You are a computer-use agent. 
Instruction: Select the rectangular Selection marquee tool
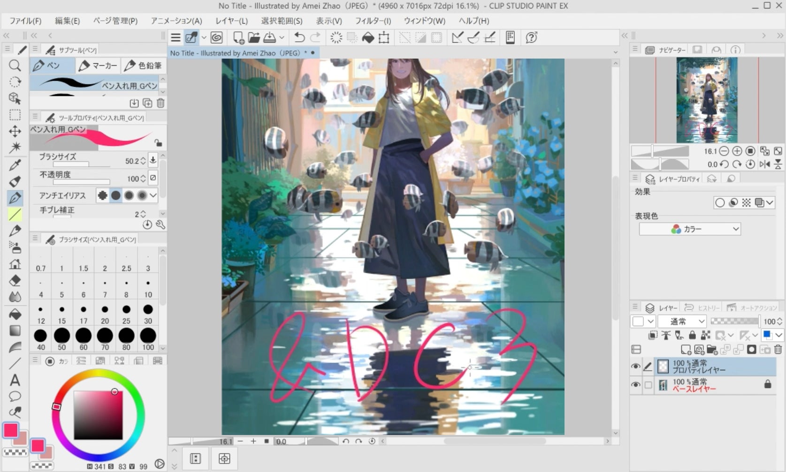pyautogui.click(x=15, y=115)
